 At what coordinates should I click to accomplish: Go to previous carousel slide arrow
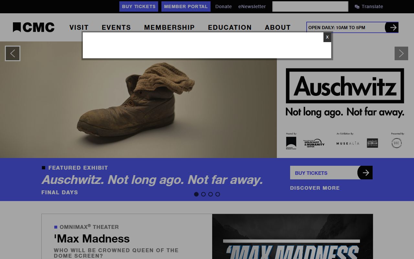coord(13,53)
